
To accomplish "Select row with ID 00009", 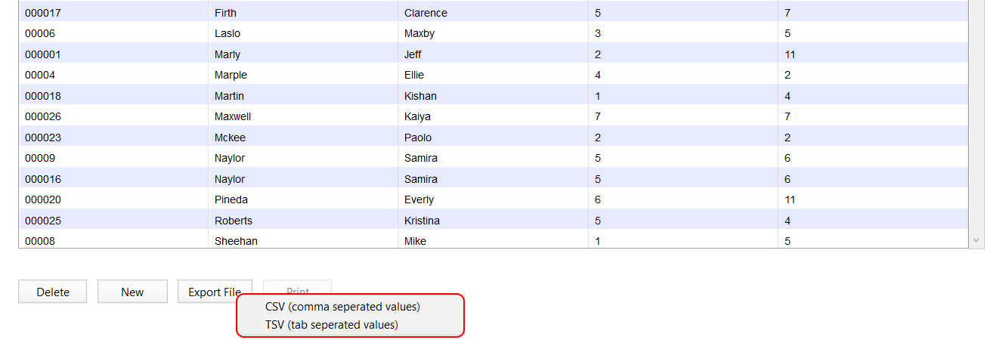I will [494, 158].
